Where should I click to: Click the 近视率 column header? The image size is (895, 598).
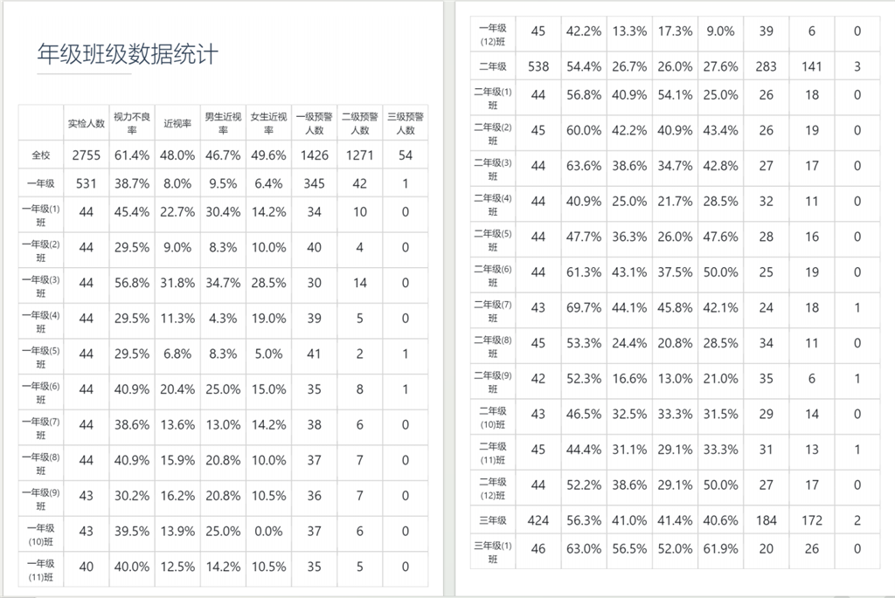[177, 123]
